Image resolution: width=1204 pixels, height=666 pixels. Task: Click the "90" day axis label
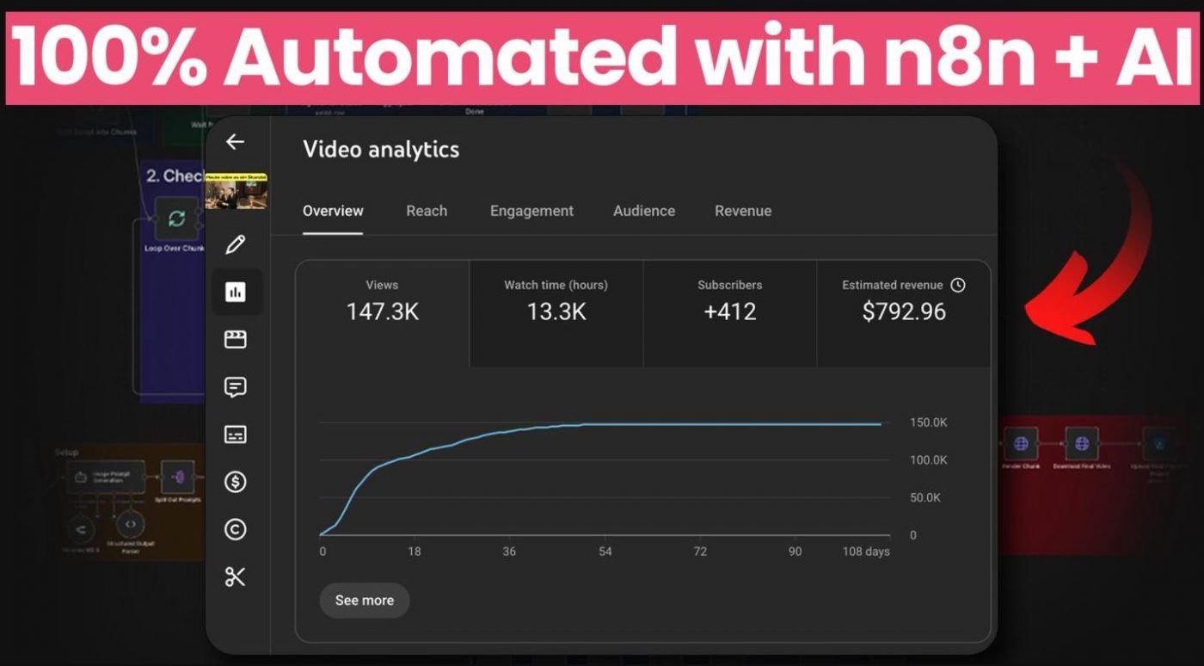tap(795, 552)
